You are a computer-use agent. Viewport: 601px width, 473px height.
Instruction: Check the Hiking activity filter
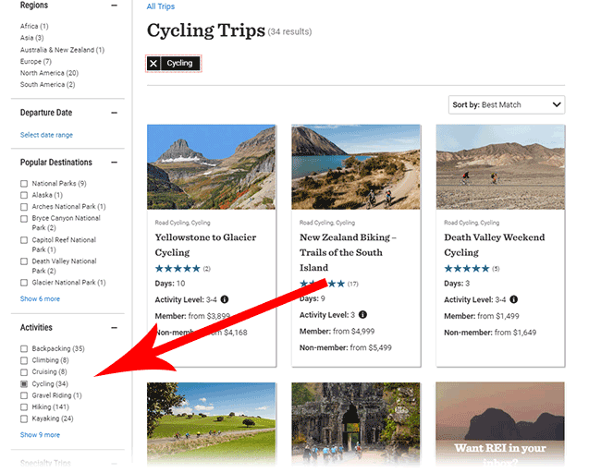tap(24, 407)
